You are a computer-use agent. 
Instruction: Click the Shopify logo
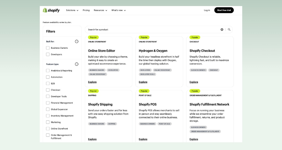(x=51, y=10)
